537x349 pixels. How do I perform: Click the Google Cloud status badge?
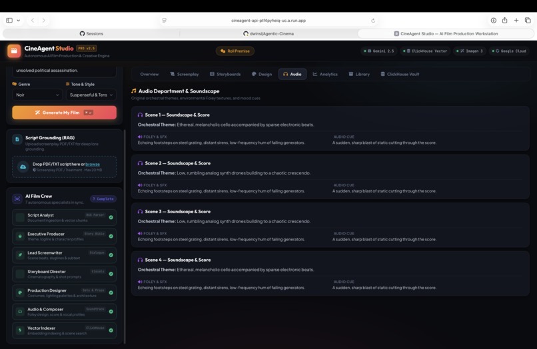[508, 51]
